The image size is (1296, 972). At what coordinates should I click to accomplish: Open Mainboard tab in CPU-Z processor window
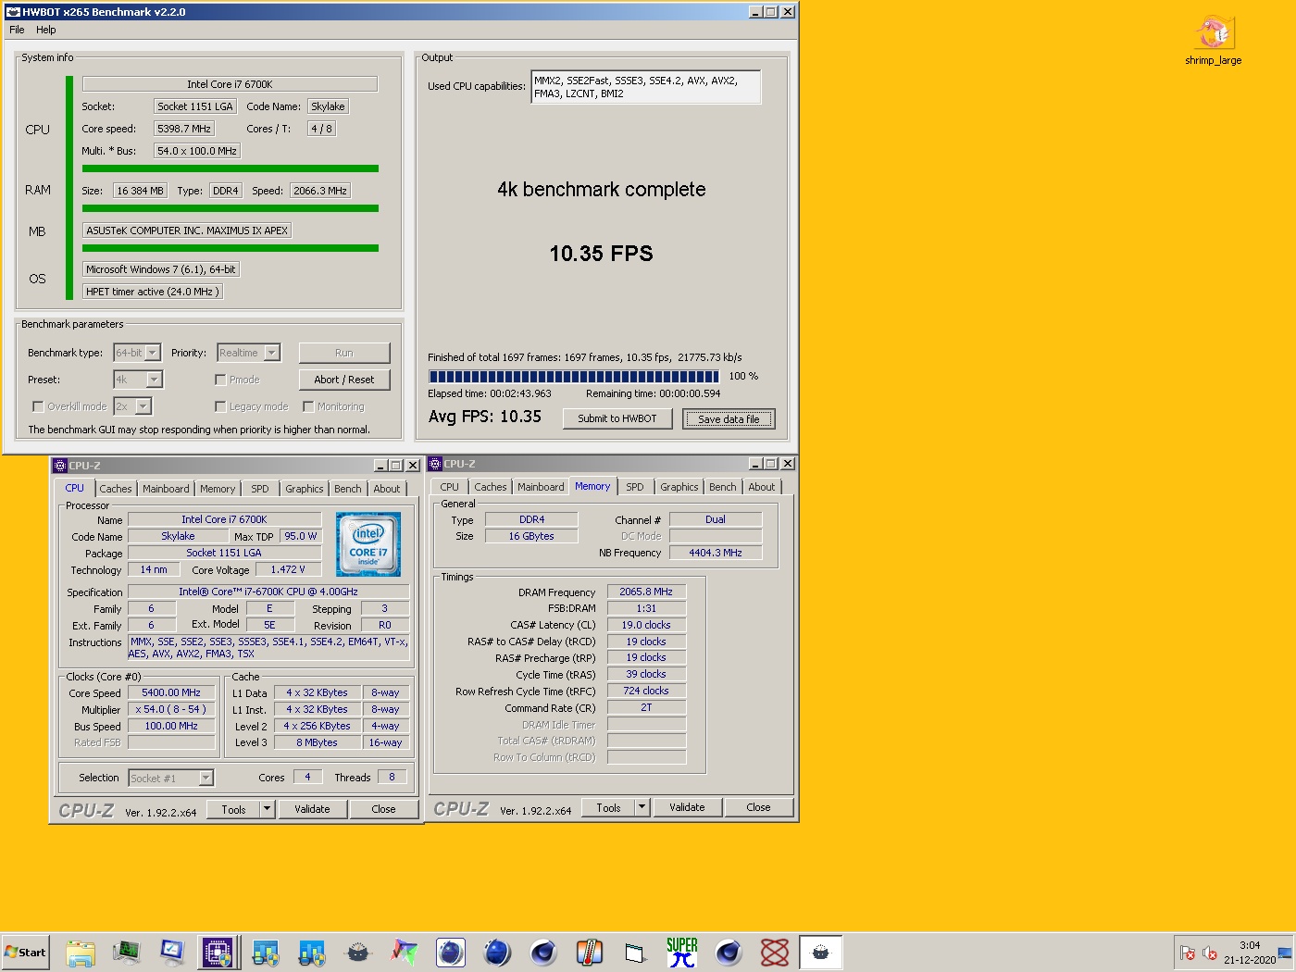[166, 489]
